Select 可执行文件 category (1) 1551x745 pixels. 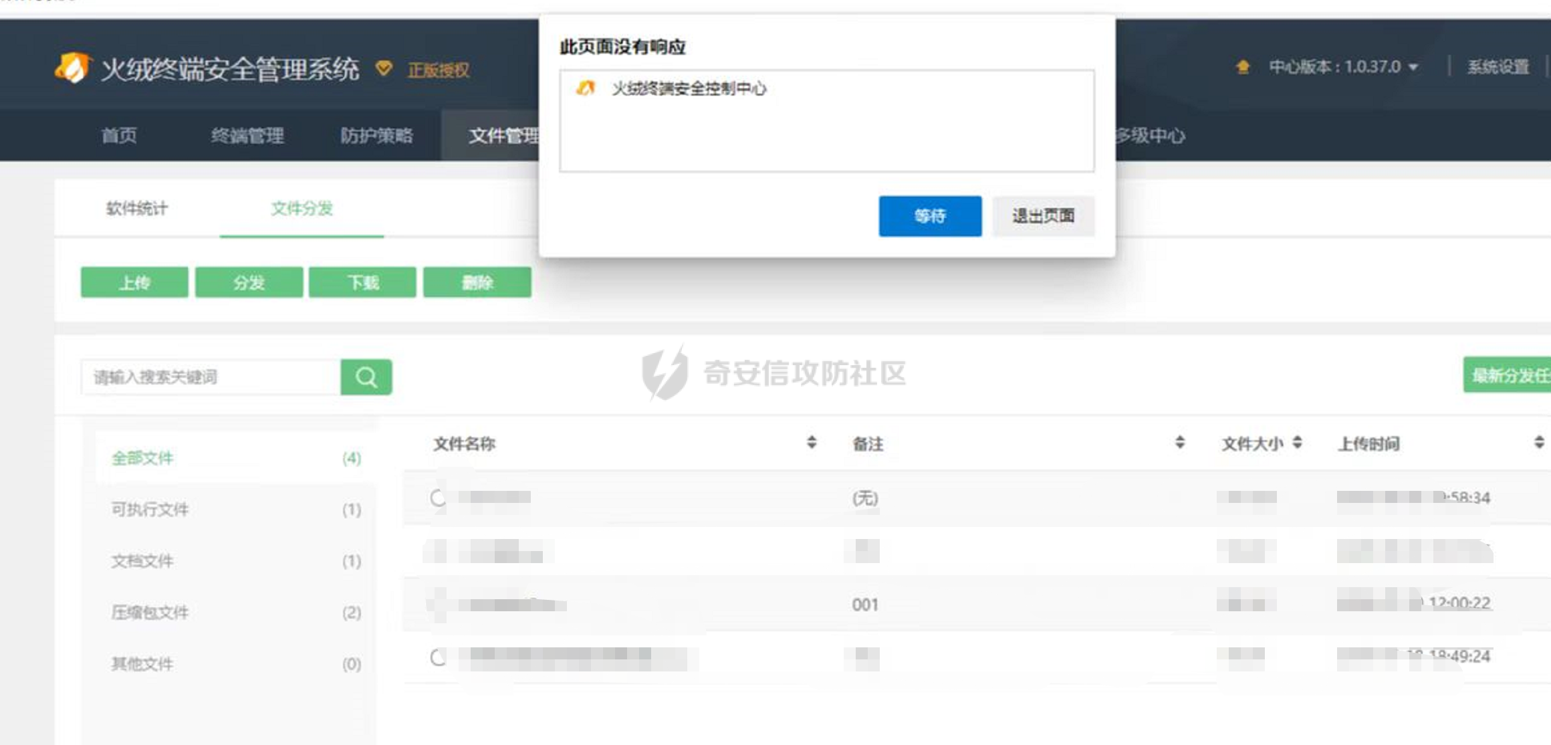pos(236,510)
